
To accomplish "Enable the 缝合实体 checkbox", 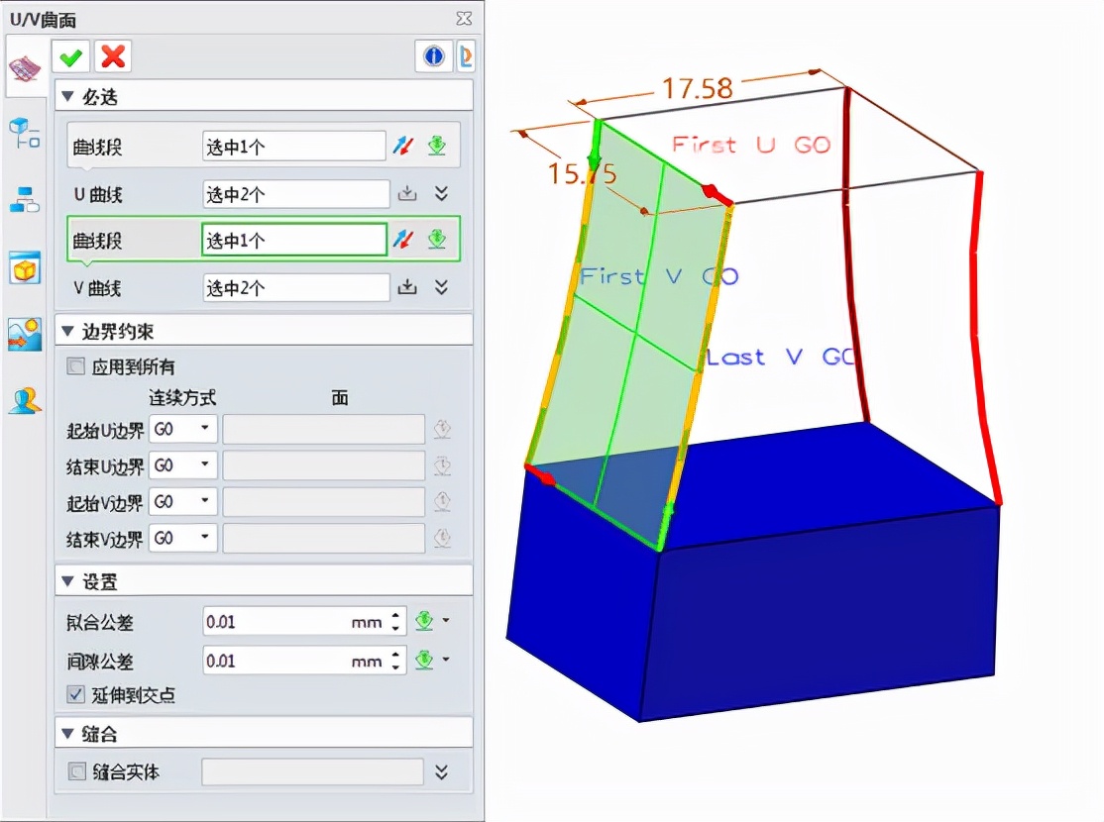I will point(76,772).
